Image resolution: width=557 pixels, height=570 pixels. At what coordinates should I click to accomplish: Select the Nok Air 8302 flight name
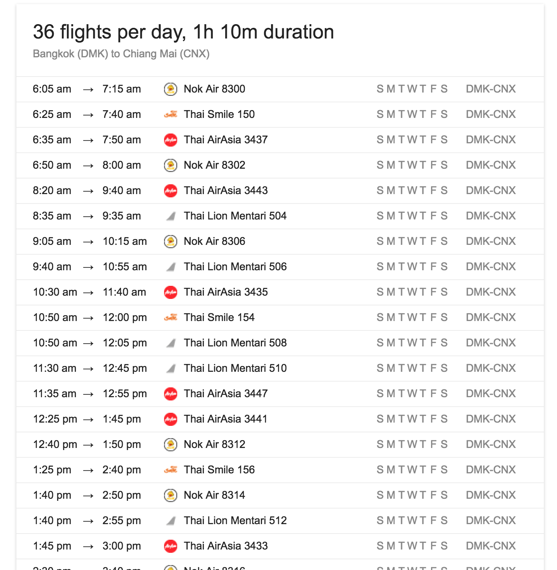pos(214,165)
